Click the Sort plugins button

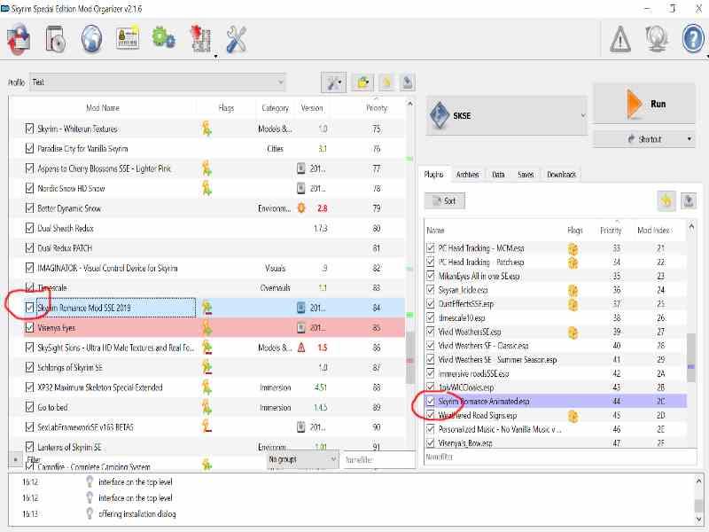click(x=445, y=201)
